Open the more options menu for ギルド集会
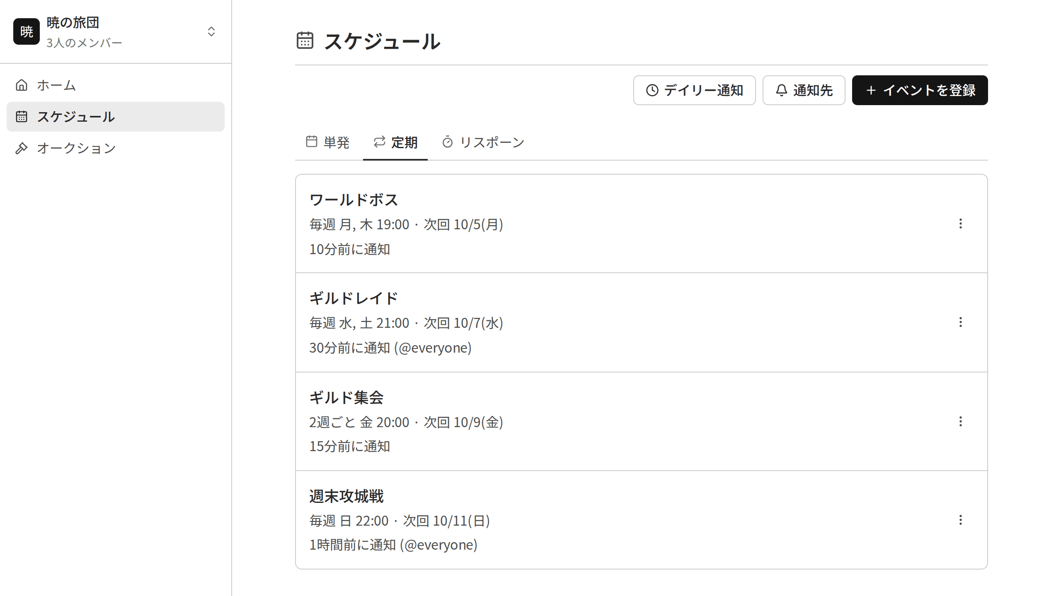This screenshot has width=1061, height=596. tap(960, 421)
